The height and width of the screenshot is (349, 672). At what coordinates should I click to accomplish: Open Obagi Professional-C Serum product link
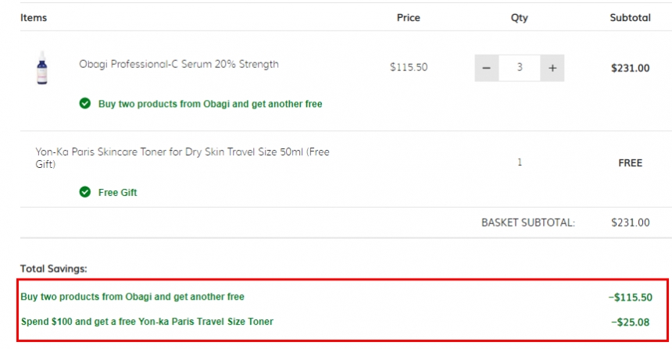pyautogui.click(x=178, y=64)
